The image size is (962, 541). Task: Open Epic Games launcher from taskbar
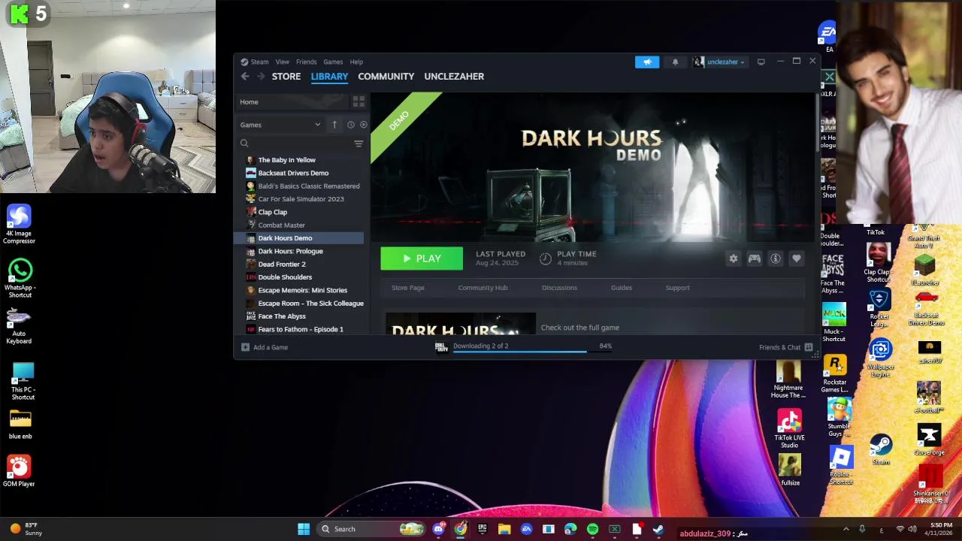pyautogui.click(x=482, y=529)
